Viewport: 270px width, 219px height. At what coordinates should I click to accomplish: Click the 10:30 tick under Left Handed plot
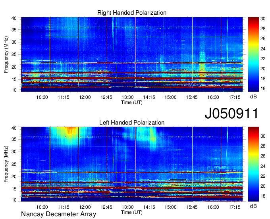42,207
